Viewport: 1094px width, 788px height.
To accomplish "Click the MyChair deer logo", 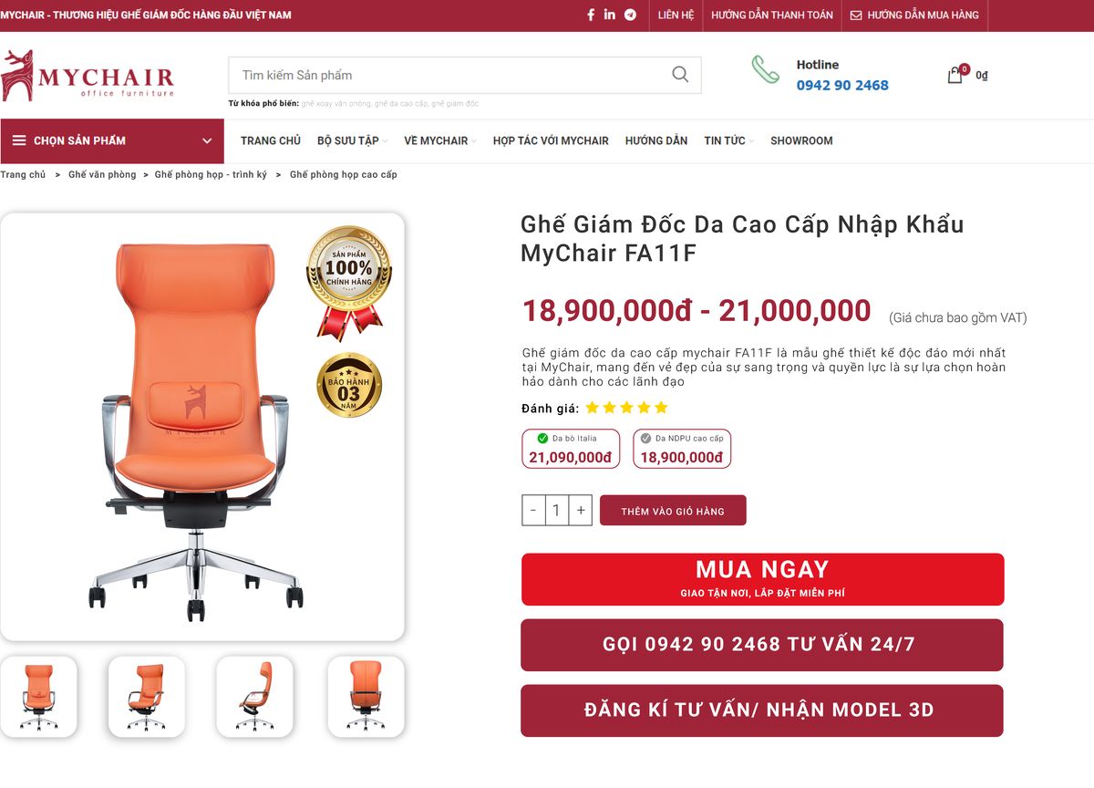I will pyautogui.click(x=18, y=75).
